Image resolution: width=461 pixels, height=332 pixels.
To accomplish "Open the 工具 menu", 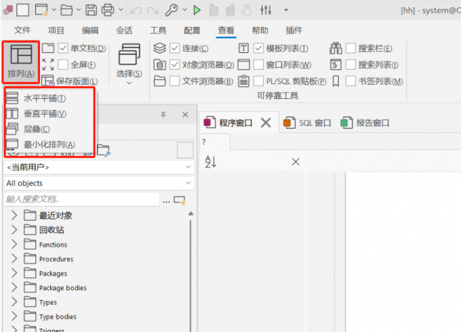I will click(x=157, y=30).
